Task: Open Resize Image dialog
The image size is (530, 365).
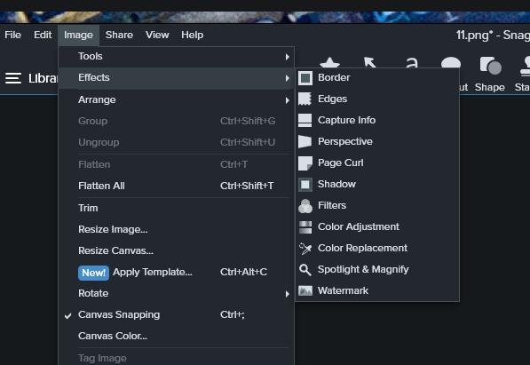Action: point(176,229)
